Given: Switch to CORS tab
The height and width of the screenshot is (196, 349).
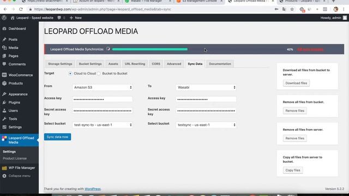Looking at the screenshot, I should click(156, 64).
